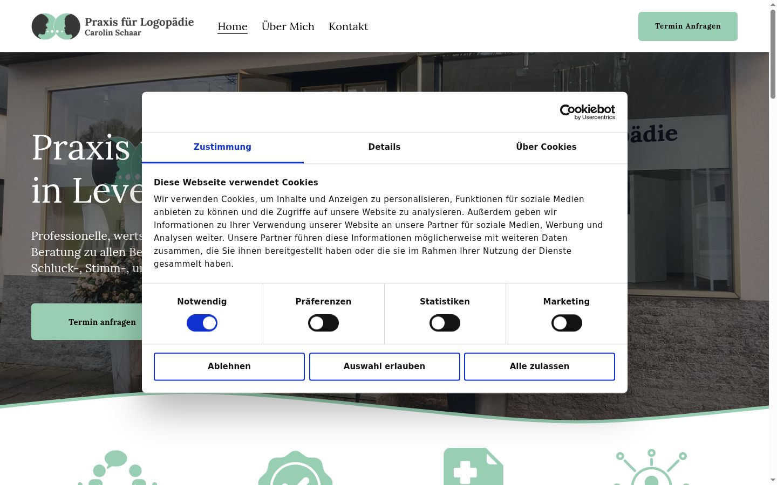This screenshot has width=777, height=485.
Task: Click the header Termin Anfragen button
Action: pos(688,26)
